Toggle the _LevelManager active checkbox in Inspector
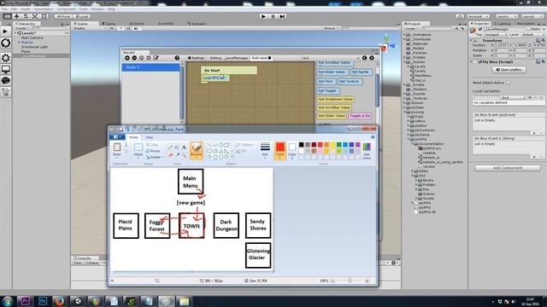Viewport: 547px width, 307px height. tap(480, 29)
